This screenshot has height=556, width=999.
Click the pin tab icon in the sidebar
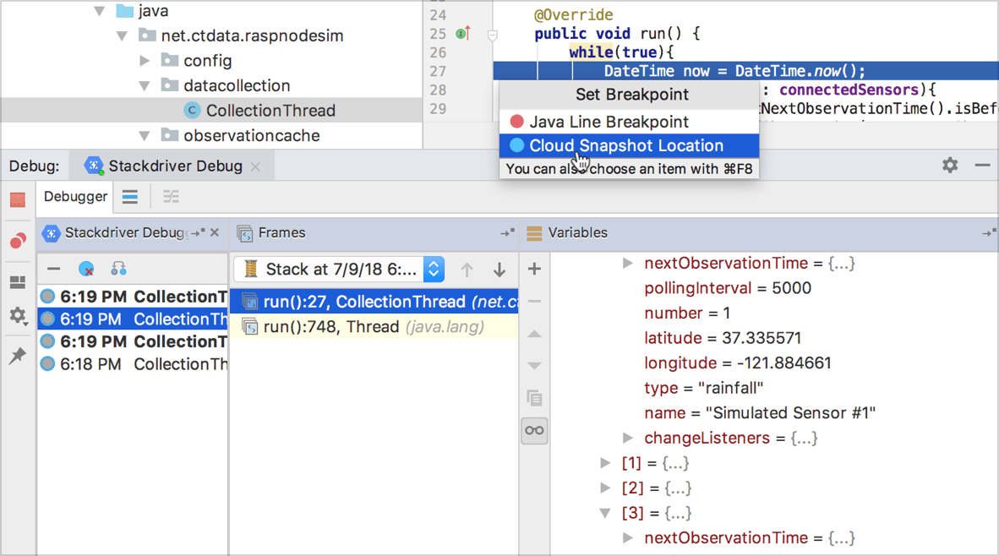pyautogui.click(x=18, y=356)
